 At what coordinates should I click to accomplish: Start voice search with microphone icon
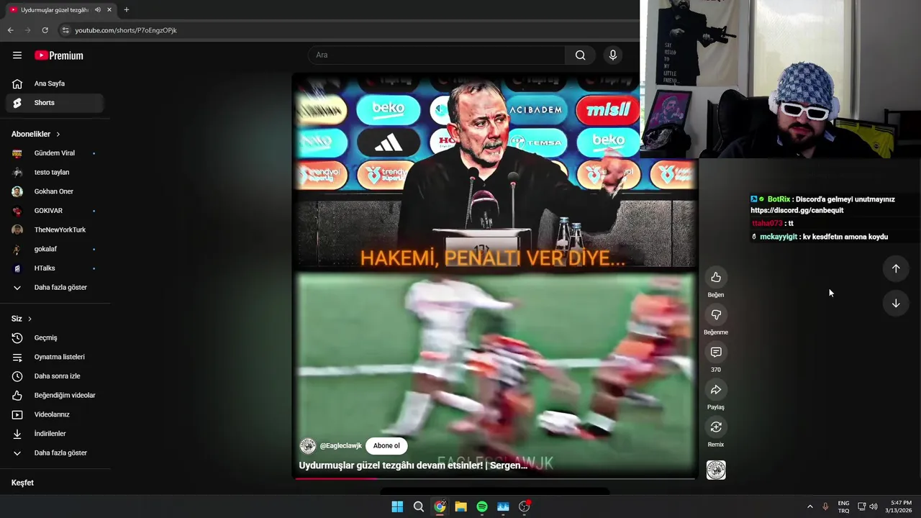tap(613, 55)
